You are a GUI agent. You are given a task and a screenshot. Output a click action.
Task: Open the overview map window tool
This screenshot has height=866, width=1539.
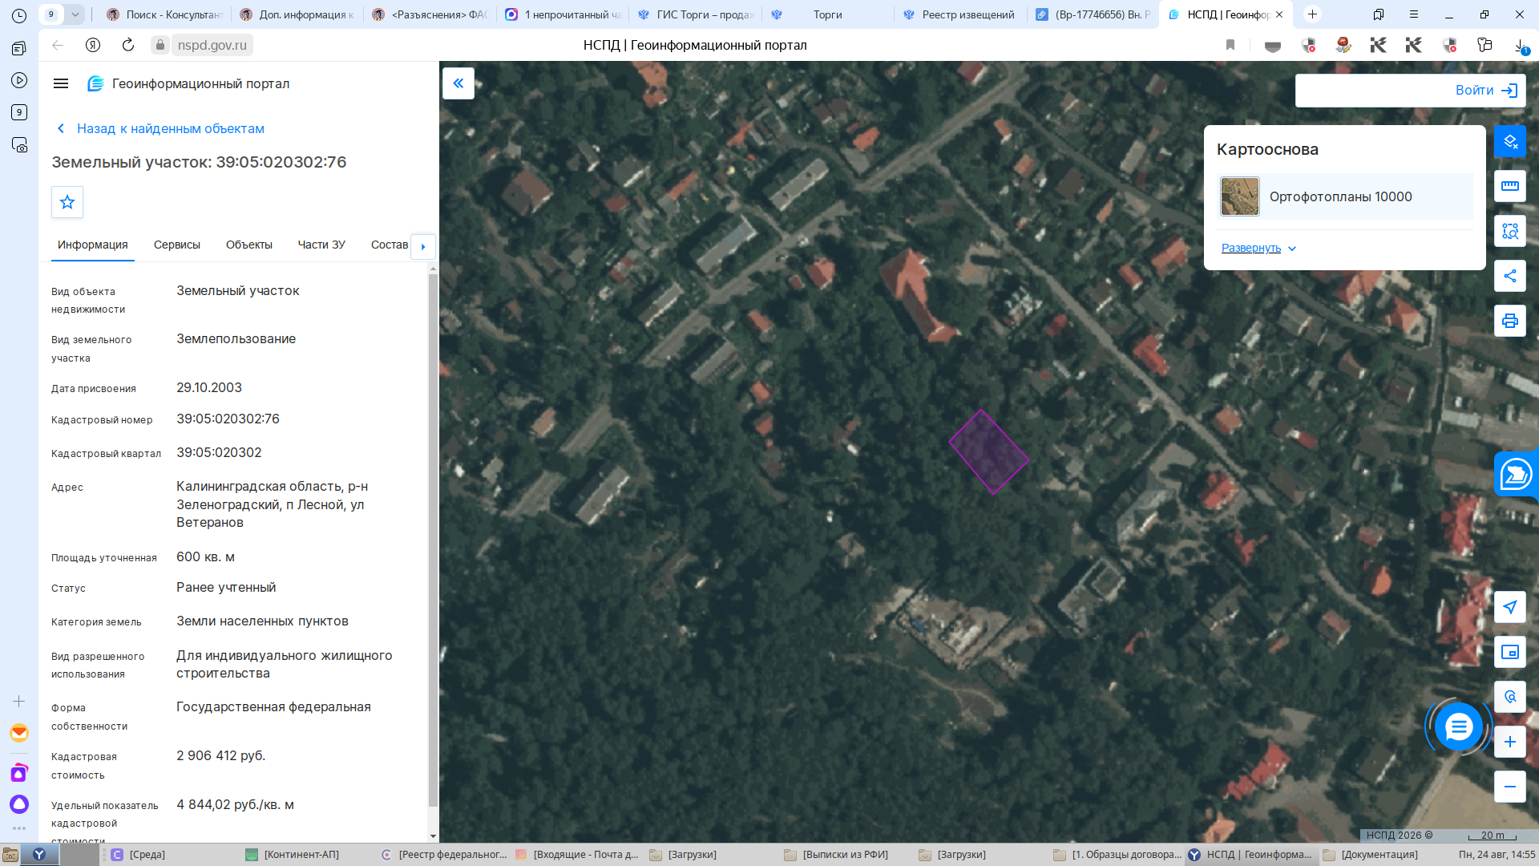[x=1510, y=652]
